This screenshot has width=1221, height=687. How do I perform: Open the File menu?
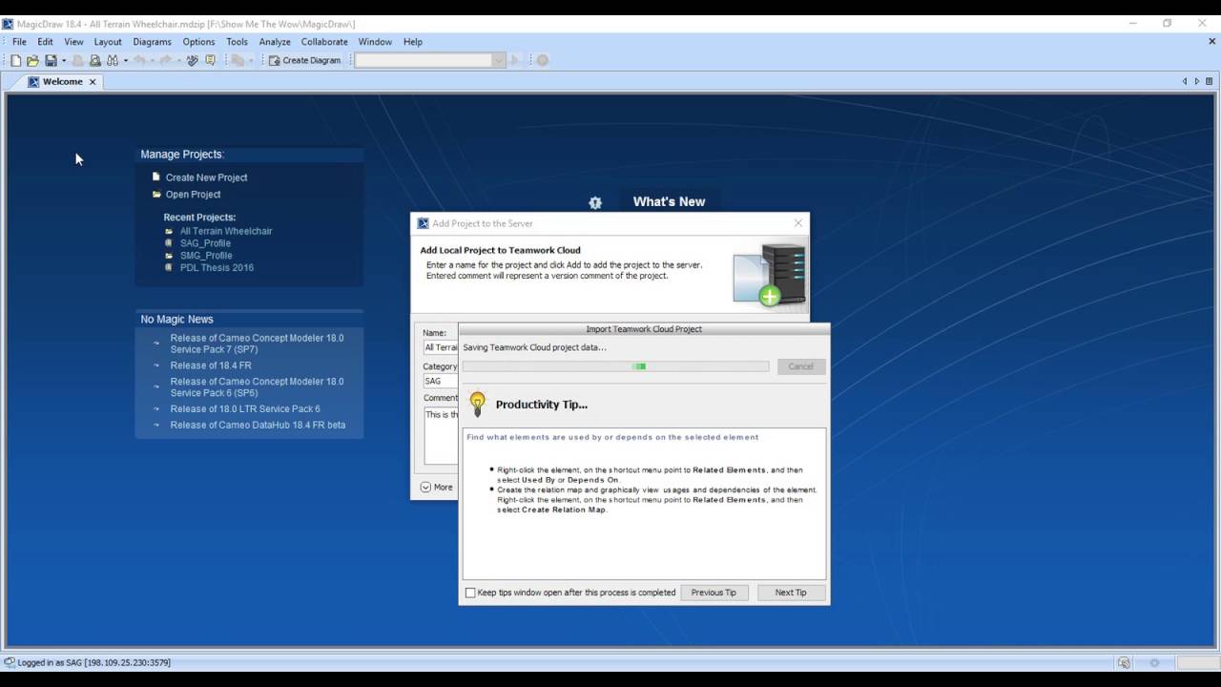pos(19,42)
